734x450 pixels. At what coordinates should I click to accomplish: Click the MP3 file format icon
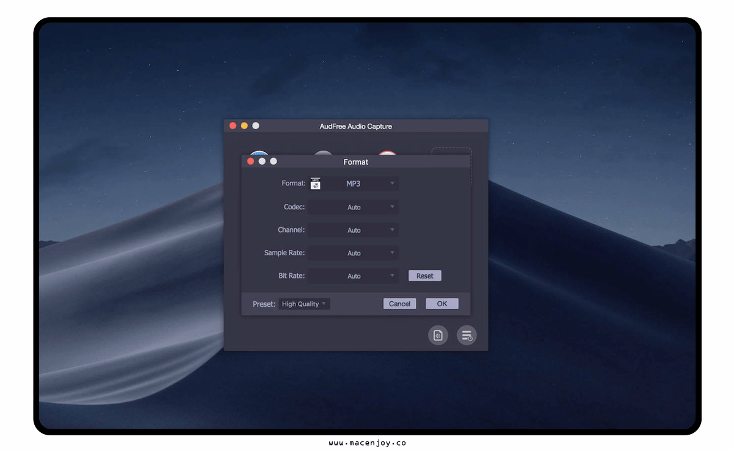pyautogui.click(x=316, y=184)
